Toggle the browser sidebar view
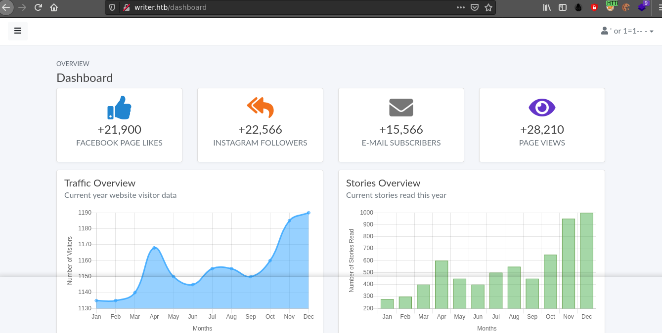The image size is (662, 333). point(563,7)
